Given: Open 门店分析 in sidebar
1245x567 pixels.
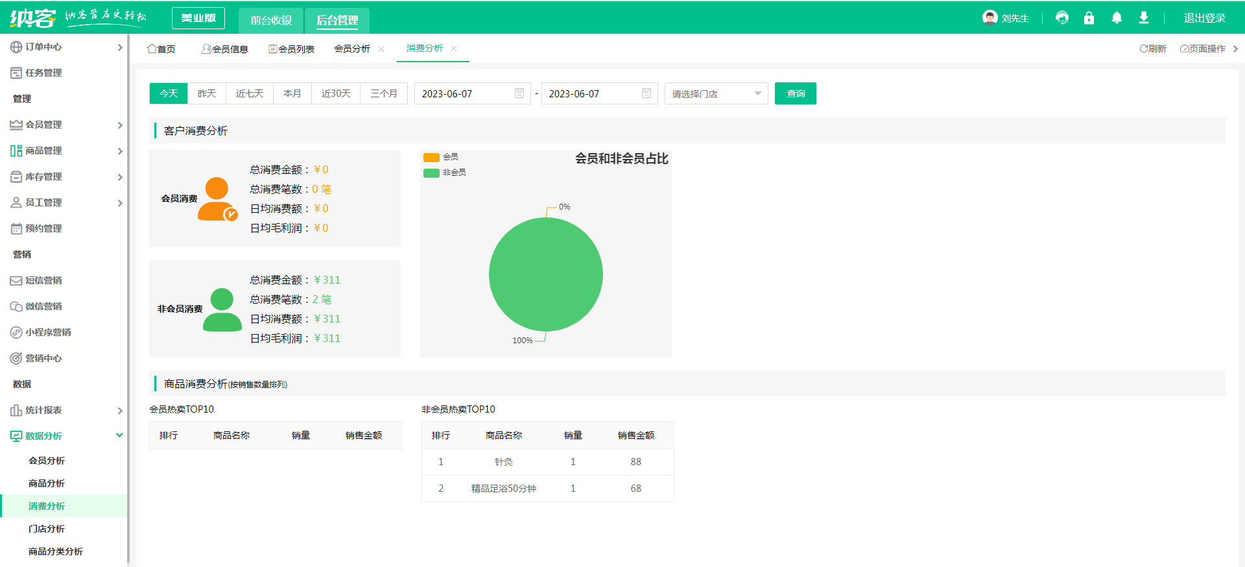Looking at the screenshot, I should (x=47, y=529).
